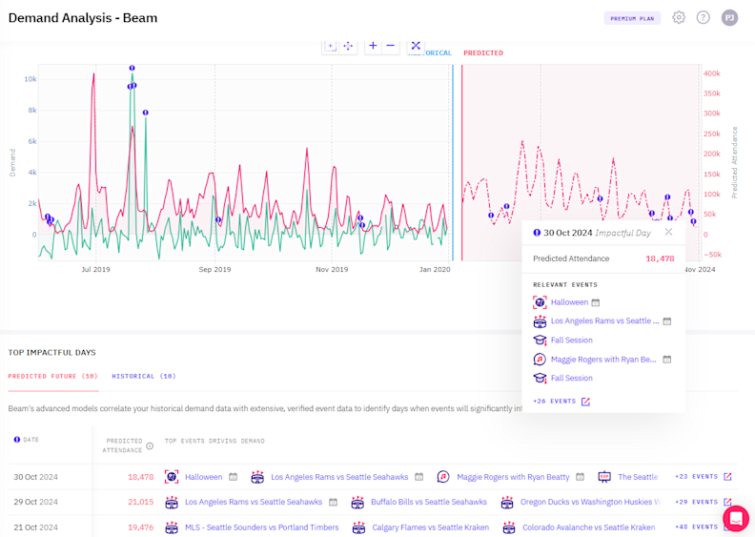Screen dimensions: 755x537
Task: Open the chat support bubble
Action: (735, 518)
